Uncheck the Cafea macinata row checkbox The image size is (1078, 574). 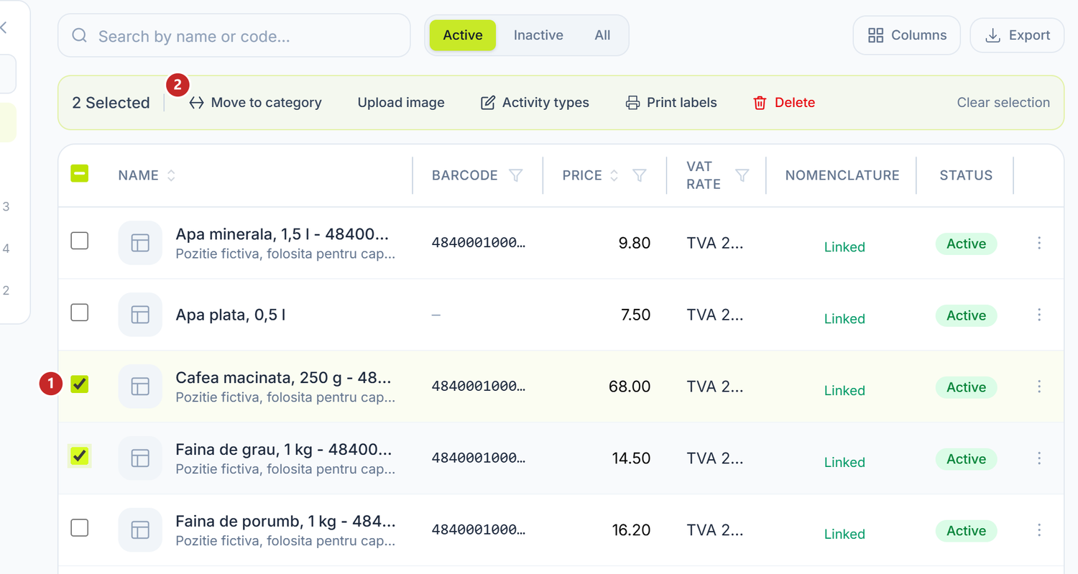pos(80,384)
